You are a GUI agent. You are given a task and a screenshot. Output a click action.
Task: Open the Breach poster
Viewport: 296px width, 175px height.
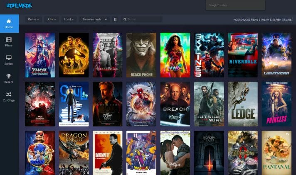(x=175, y=104)
